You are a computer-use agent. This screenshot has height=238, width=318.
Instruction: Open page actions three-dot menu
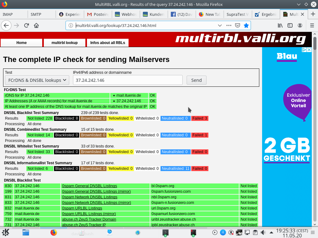pos(229,25)
